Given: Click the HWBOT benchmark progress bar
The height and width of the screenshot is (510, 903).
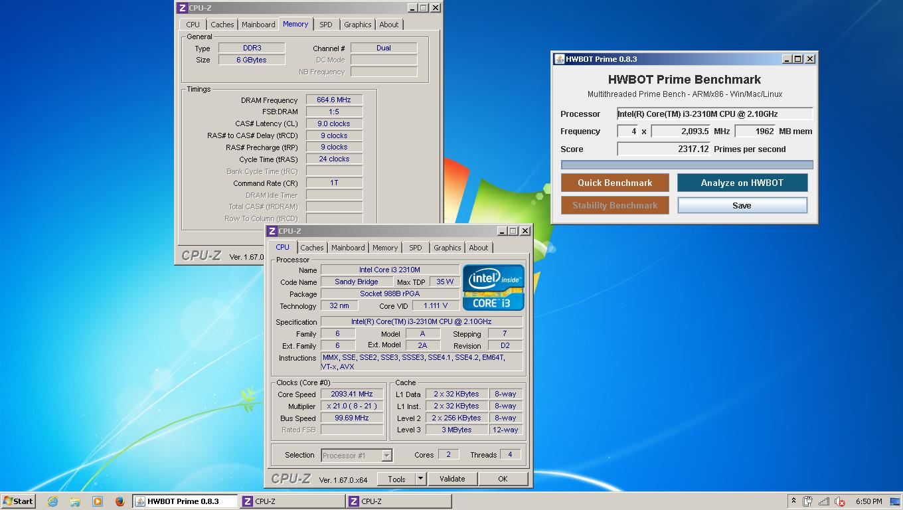Looking at the screenshot, I should click(x=687, y=165).
